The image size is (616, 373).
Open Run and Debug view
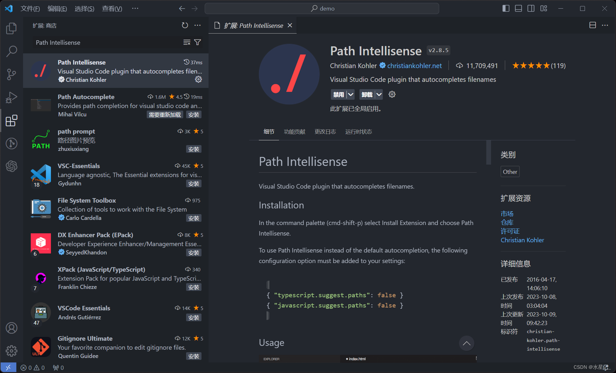tap(12, 97)
